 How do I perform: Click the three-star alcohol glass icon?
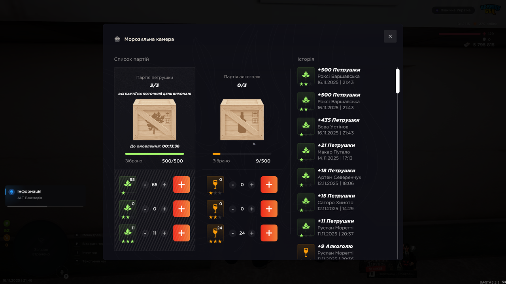click(x=215, y=233)
